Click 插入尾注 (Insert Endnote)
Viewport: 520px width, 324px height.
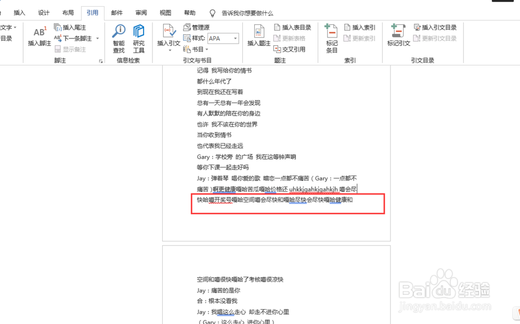pyautogui.click(x=70, y=28)
